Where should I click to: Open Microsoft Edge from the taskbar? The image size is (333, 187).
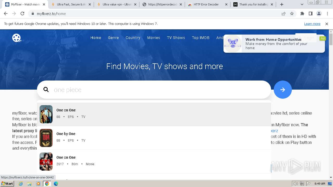point(56,184)
